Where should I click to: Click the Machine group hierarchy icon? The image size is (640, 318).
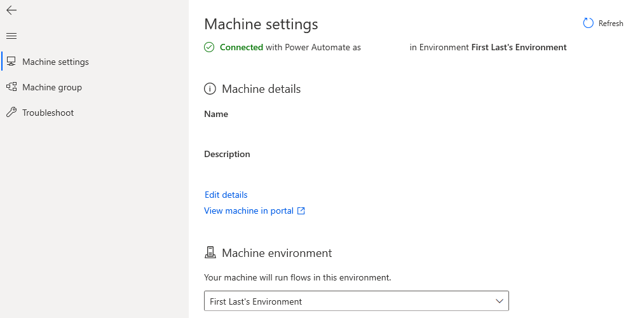click(x=11, y=87)
